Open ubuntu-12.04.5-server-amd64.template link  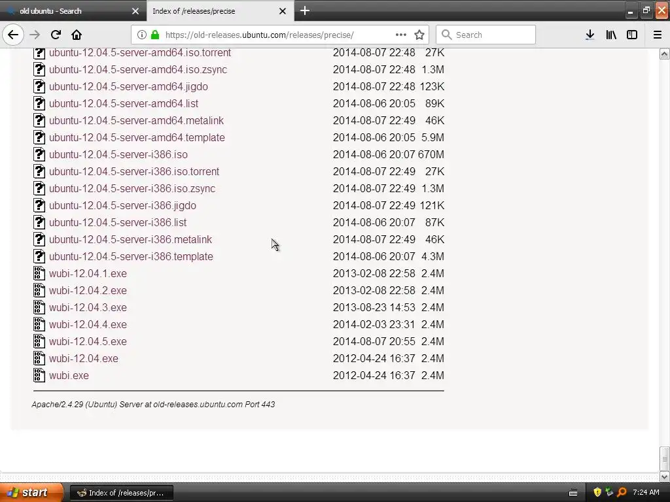click(x=137, y=137)
